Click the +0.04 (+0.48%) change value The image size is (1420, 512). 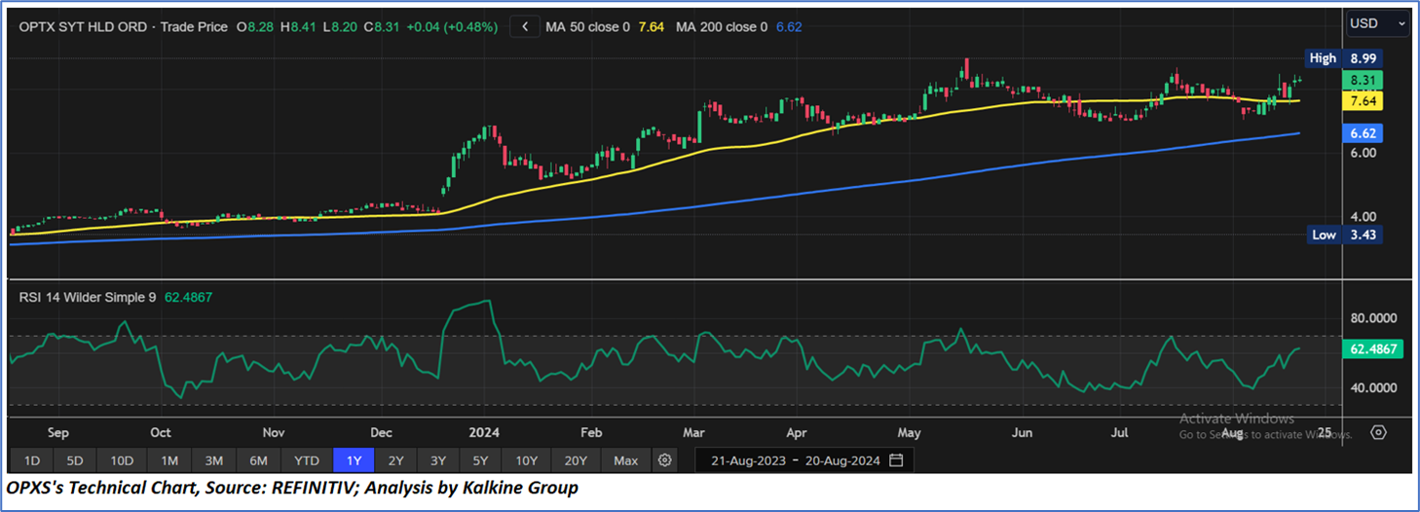(451, 27)
